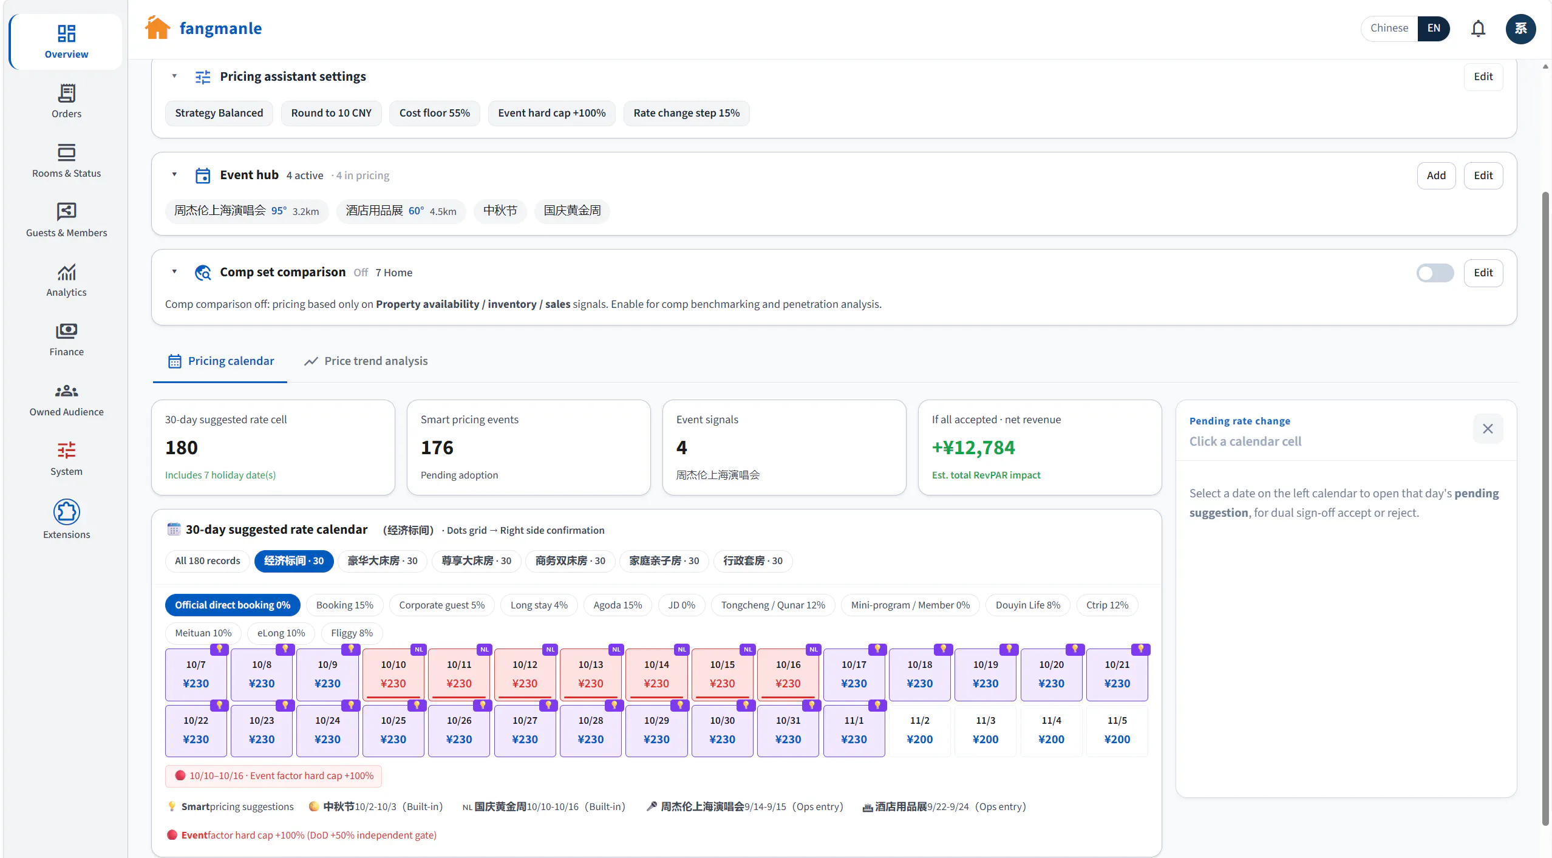Switch language to Chinese
The height and width of the screenshot is (858, 1552).
(x=1389, y=28)
